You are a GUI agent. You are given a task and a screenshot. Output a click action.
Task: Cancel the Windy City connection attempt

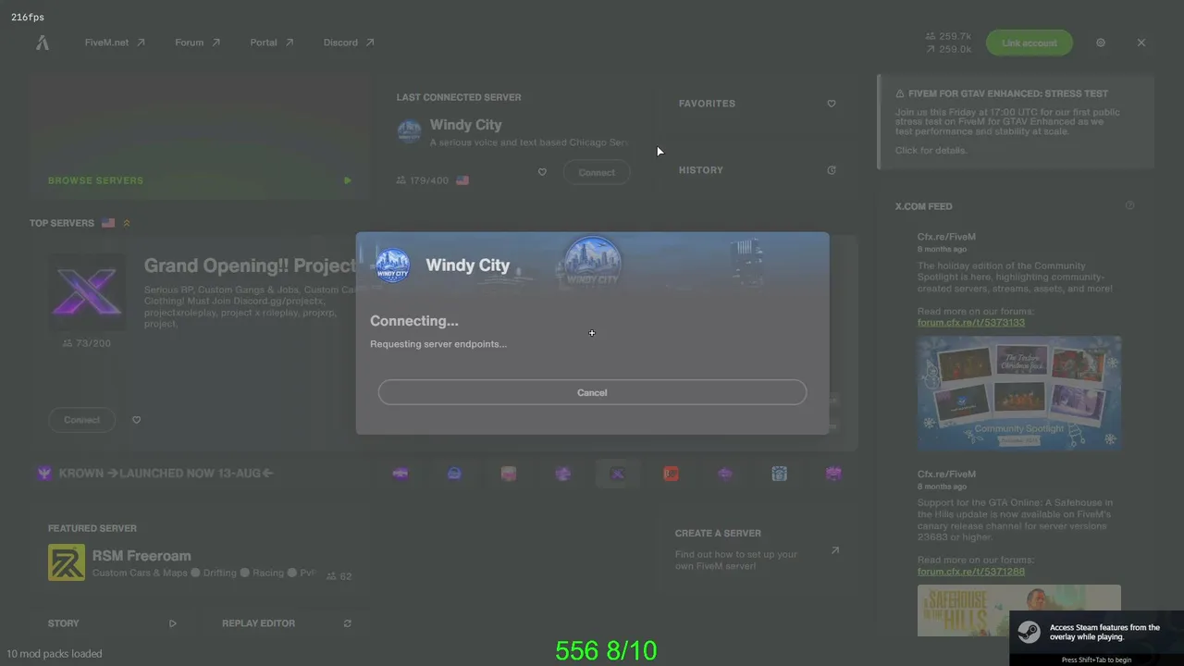592,392
